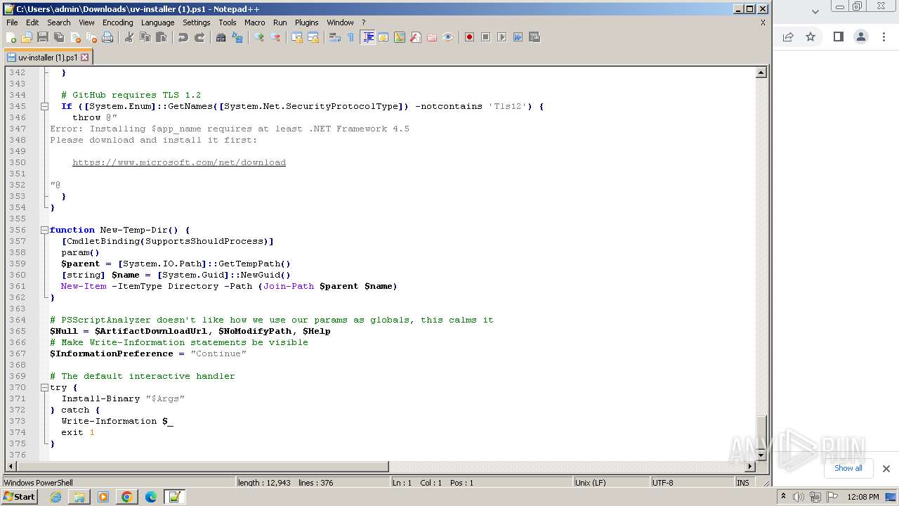Open Folder as Workspace panel icon
The width and height of the screenshot is (899, 506).
click(432, 37)
